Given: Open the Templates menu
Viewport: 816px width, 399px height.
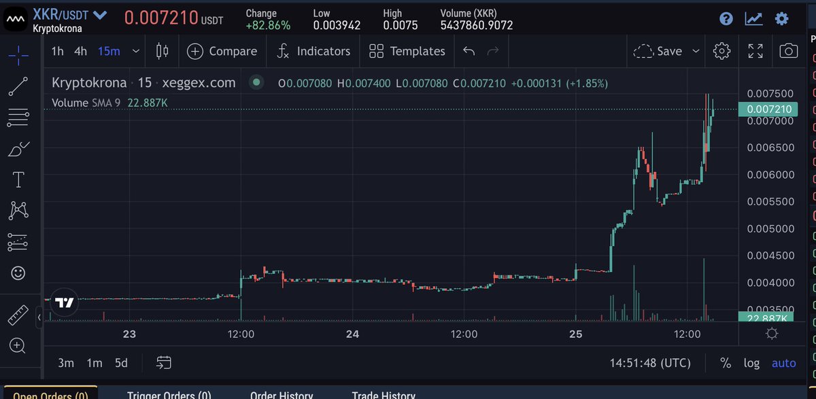Looking at the screenshot, I should tap(407, 51).
